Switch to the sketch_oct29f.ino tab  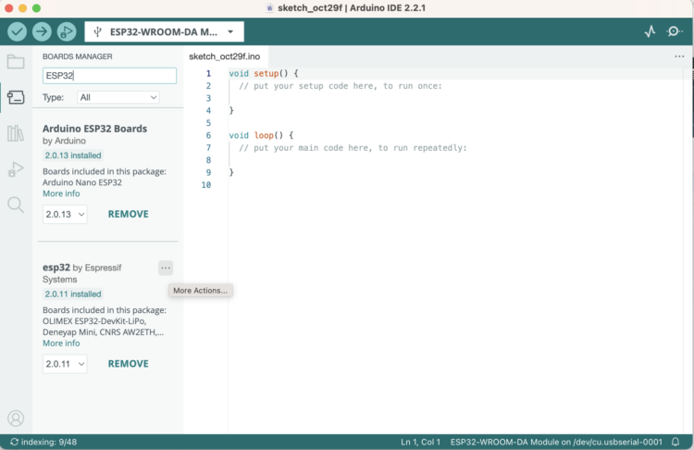tap(225, 56)
